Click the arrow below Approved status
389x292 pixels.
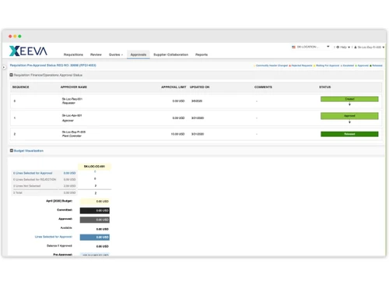(349, 122)
